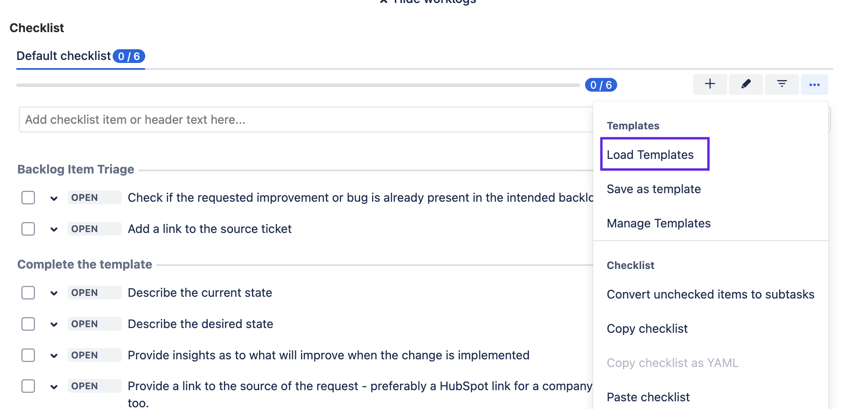Viewport: 848px width, 409px height.
Task: Choose Save as template menu option
Action: click(654, 189)
